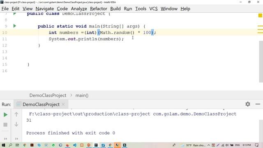Open the Run menu
Screen dimensions: 263x148
coord(128,9)
